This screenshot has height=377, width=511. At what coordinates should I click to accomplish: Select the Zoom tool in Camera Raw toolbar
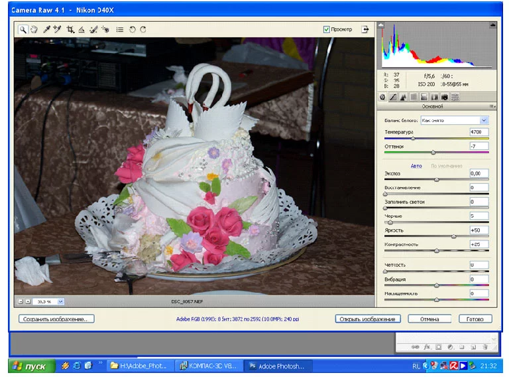click(23, 30)
